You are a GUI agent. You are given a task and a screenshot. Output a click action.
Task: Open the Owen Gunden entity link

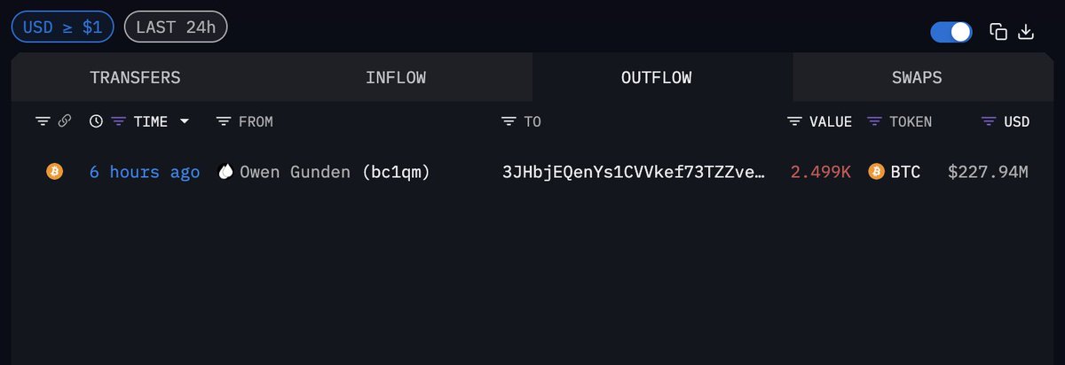coord(296,172)
